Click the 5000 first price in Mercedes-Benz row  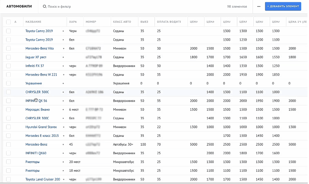pyautogui.click(x=194, y=145)
